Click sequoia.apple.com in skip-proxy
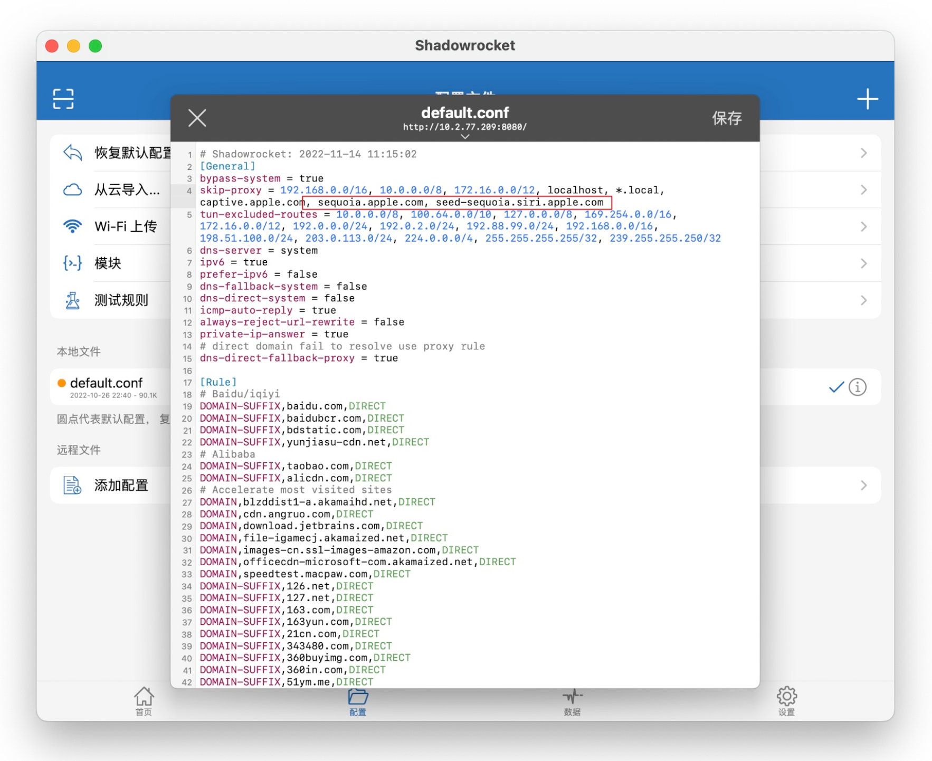Viewport: 932px width, 761px height. point(370,203)
